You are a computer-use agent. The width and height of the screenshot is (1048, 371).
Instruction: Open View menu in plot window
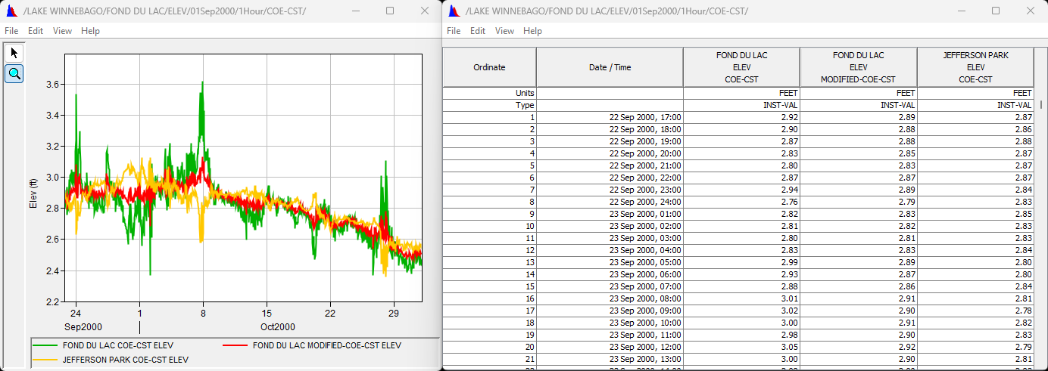63,31
